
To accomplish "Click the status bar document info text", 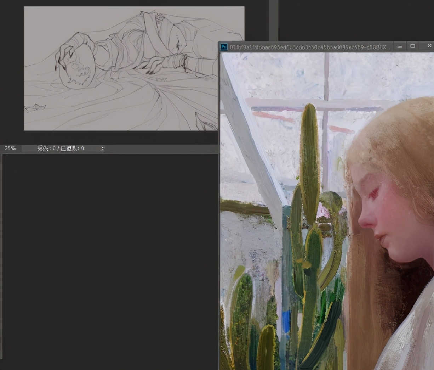I will (61, 148).
